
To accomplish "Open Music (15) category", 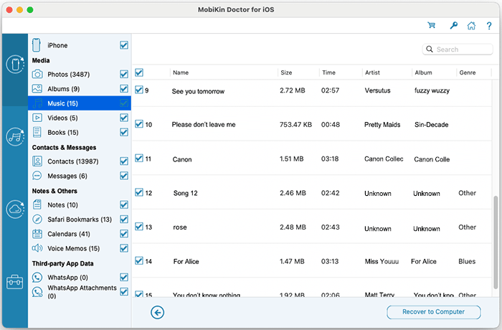I will [x=80, y=103].
